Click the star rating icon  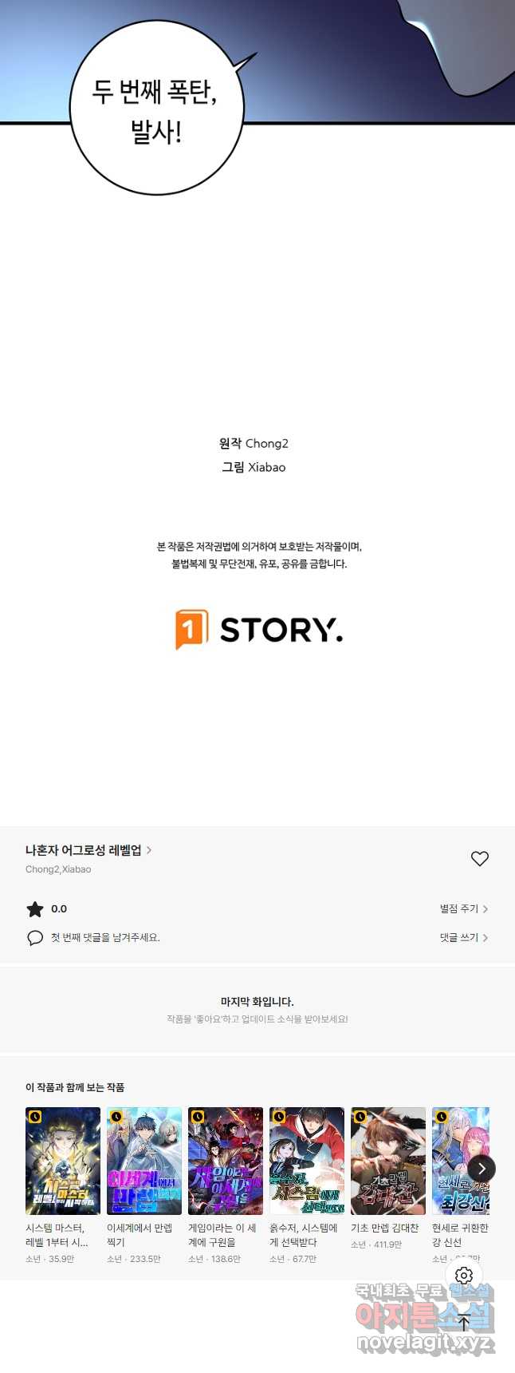tap(35, 909)
